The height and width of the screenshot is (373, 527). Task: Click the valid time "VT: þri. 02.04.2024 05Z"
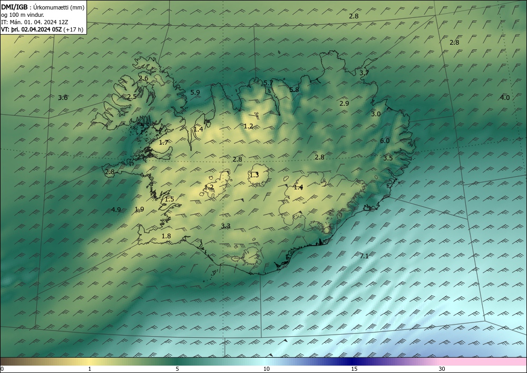pos(32,29)
